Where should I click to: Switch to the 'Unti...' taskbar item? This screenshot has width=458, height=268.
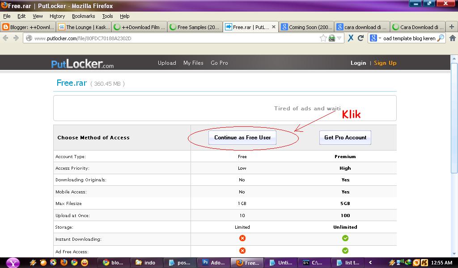click(x=281, y=263)
